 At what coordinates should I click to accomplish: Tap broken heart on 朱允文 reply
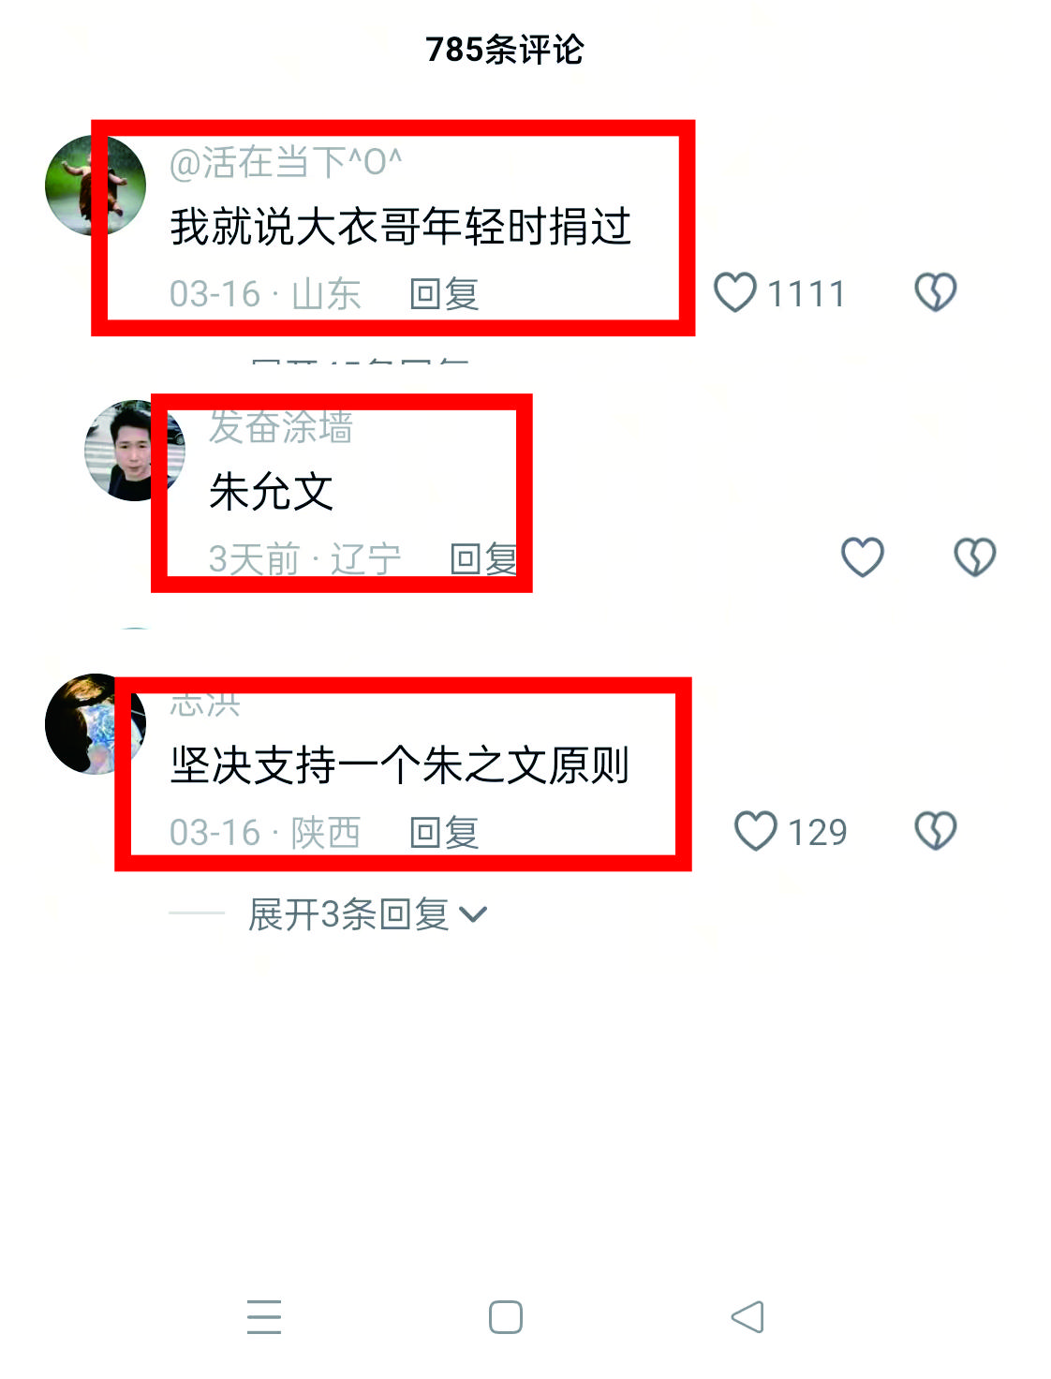[974, 557]
